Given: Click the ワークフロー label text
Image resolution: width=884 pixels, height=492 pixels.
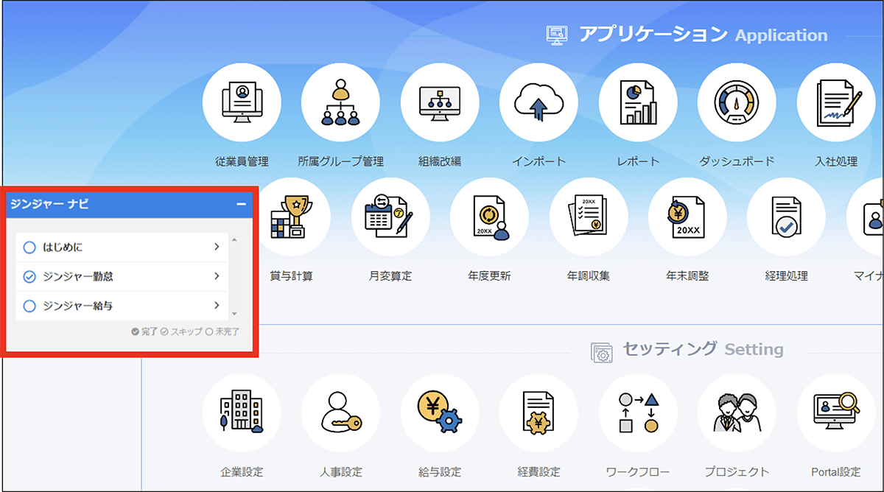Looking at the screenshot, I should coord(638,472).
